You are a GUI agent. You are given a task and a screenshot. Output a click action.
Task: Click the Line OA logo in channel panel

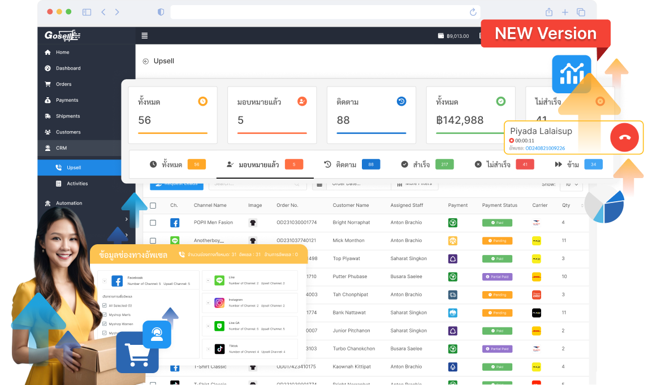pos(219,326)
